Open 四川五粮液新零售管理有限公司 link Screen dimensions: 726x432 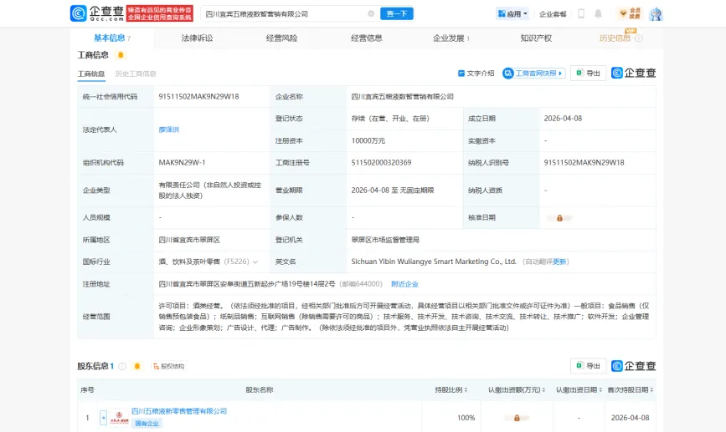click(x=179, y=411)
